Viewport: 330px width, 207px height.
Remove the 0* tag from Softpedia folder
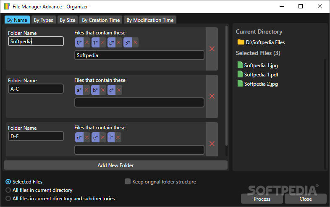[87, 42]
